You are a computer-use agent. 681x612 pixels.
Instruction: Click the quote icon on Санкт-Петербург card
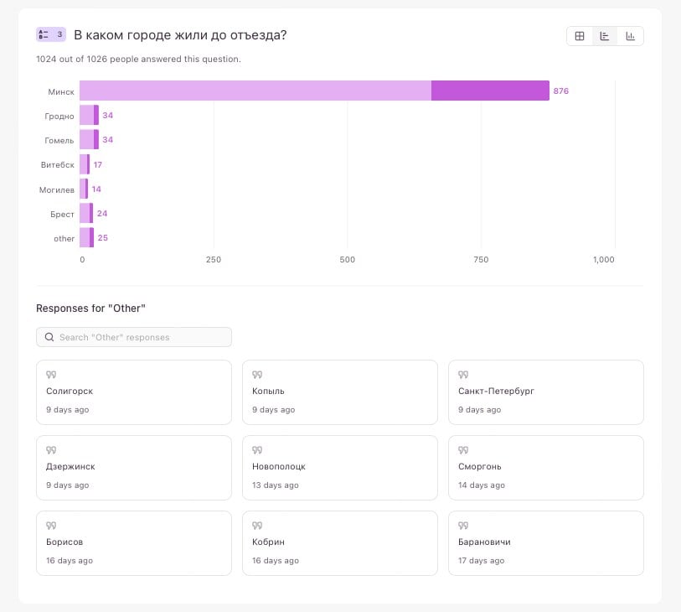point(462,375)
